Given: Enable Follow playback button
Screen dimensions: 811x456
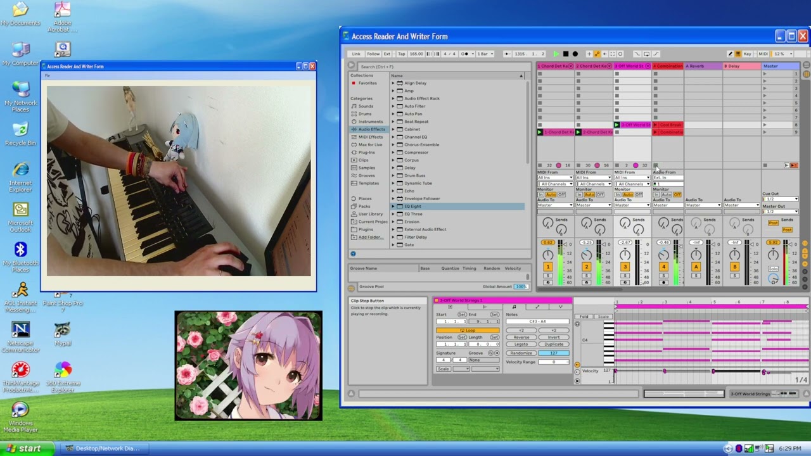Looking at the screenshot, I should click(373, 54).
